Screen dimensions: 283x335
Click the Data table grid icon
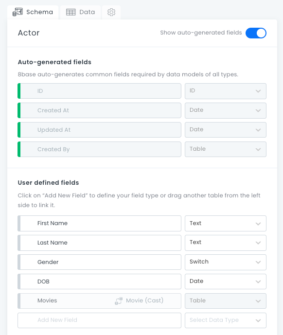point(71,12)
